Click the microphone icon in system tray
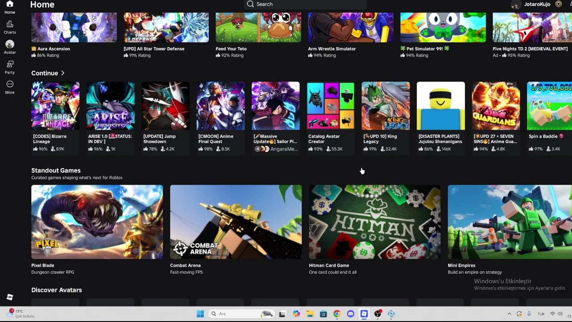Viewport: 572px width, 322px height. point(529,314)
